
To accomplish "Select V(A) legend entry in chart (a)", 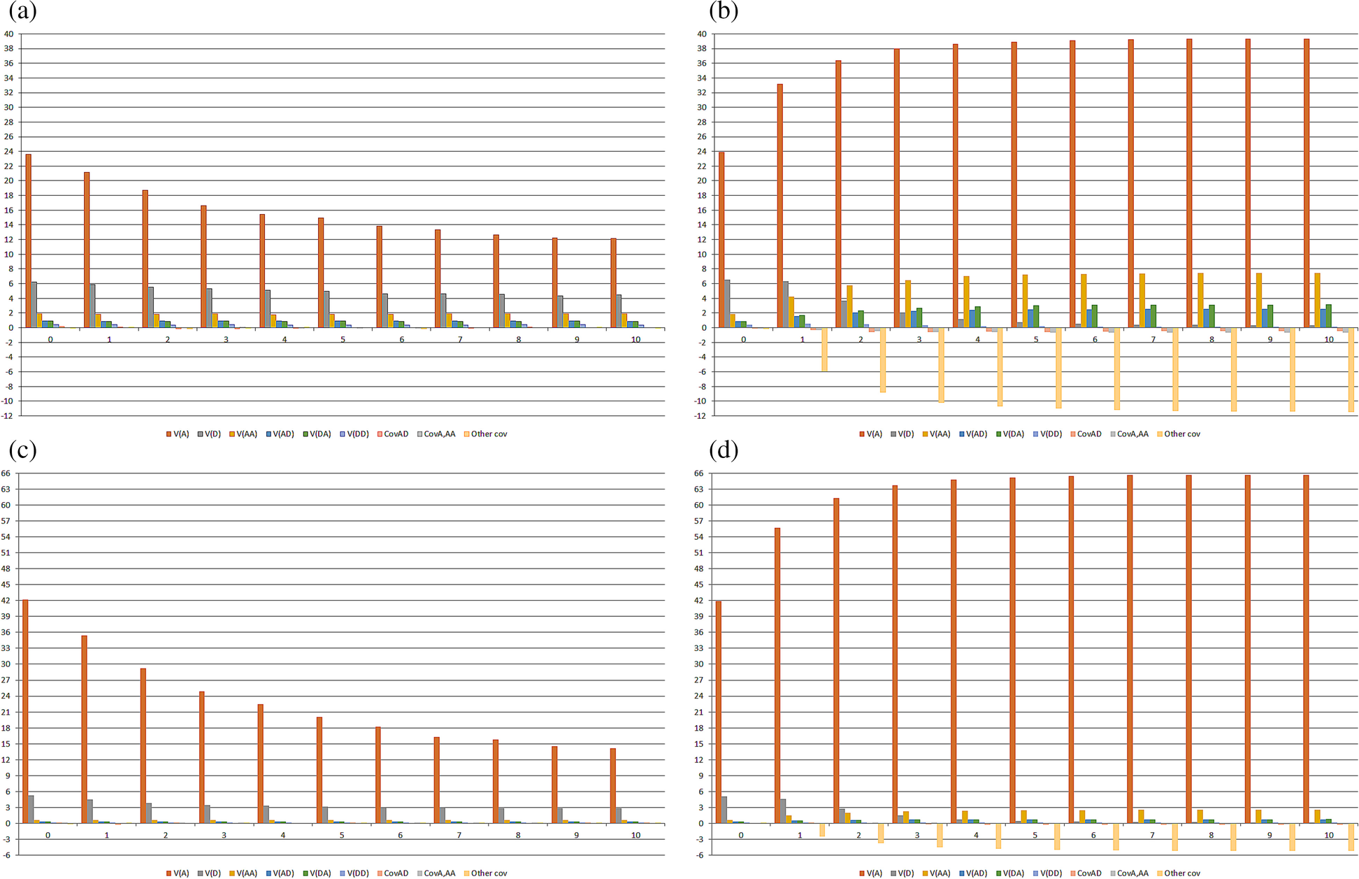I will pos(178,434).
